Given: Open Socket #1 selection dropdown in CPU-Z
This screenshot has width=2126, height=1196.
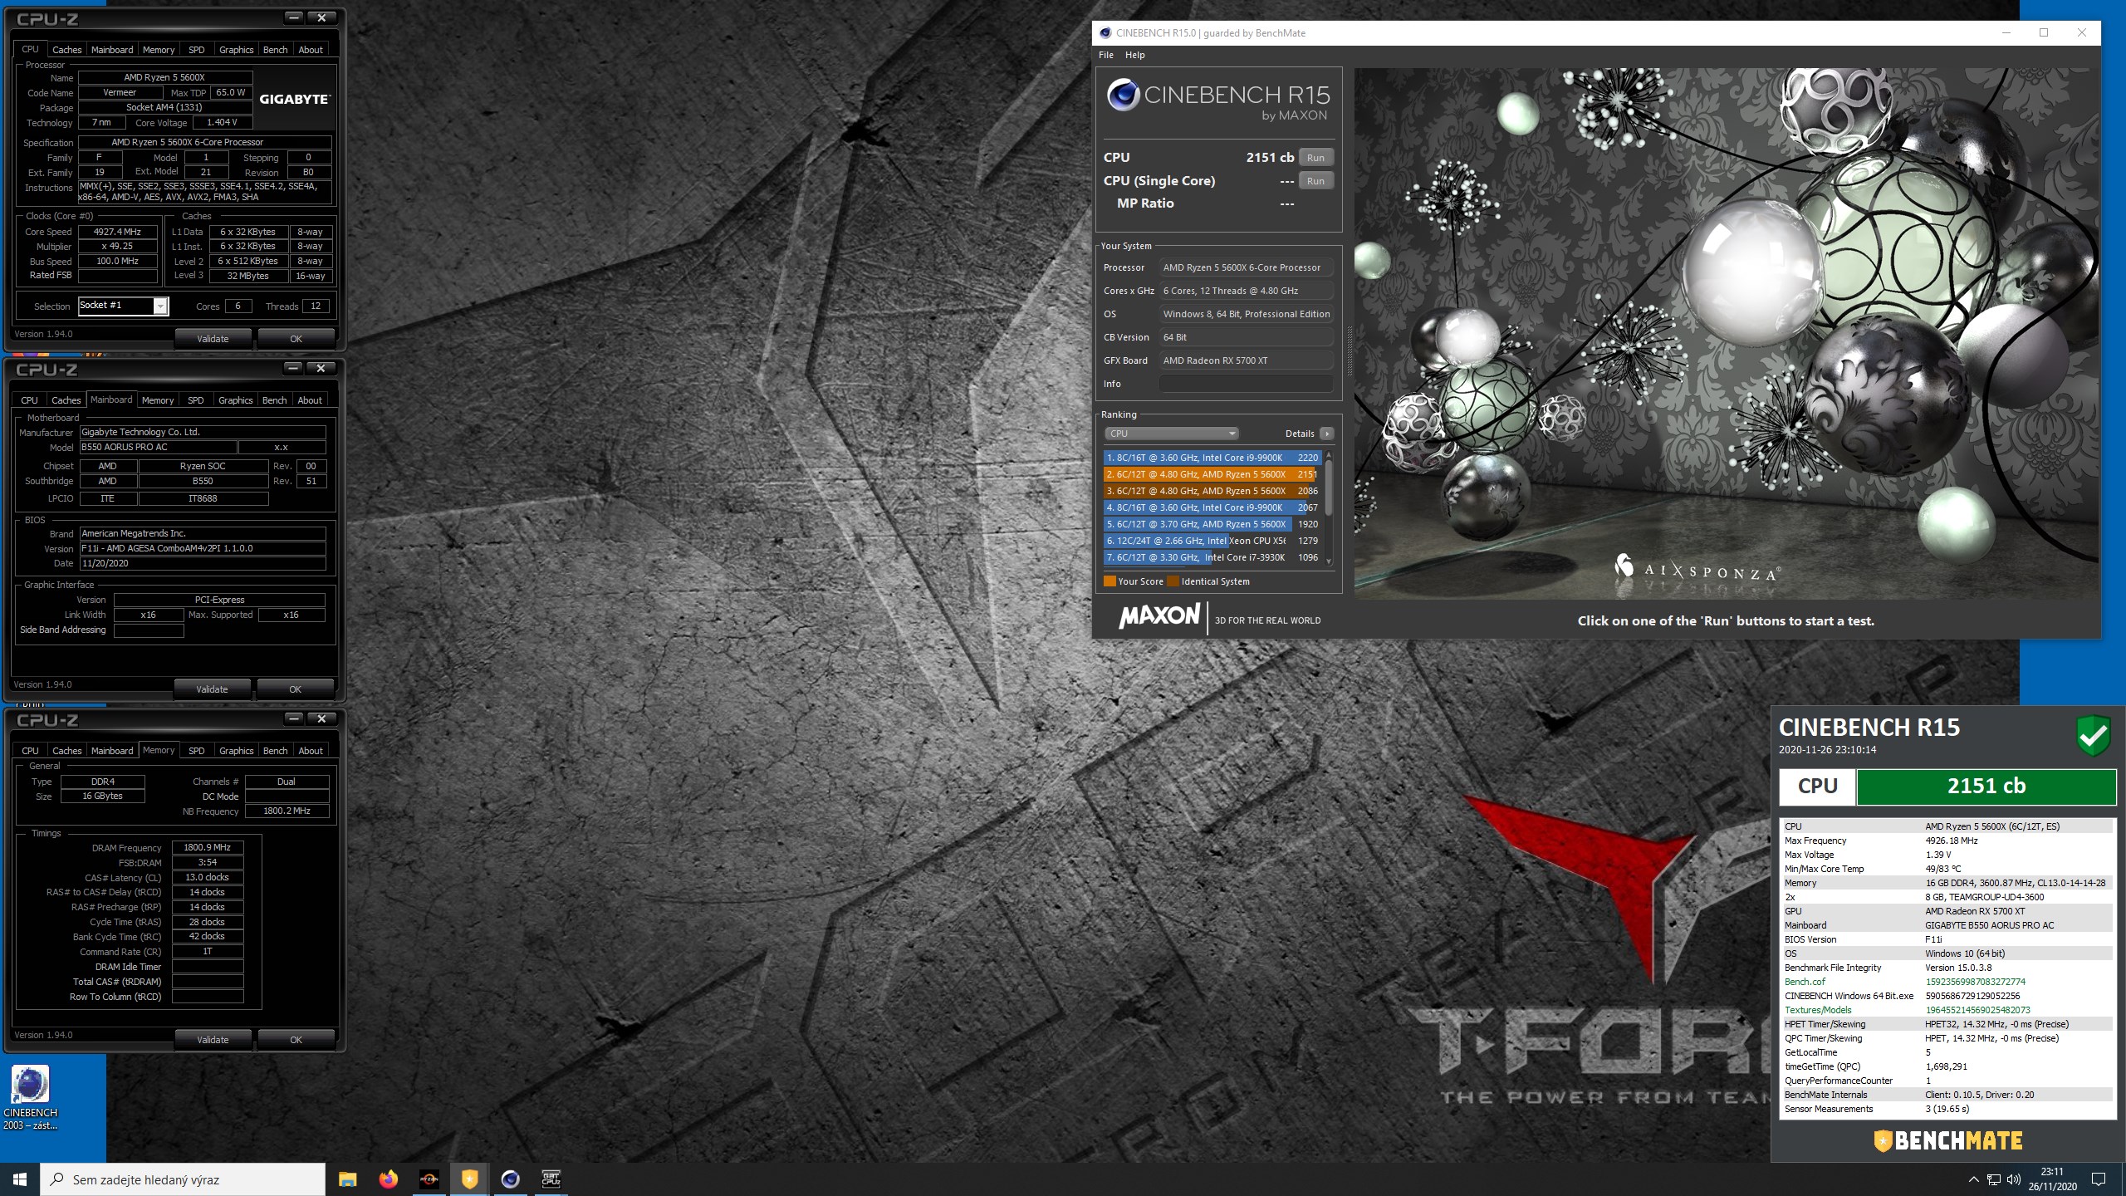Looking at the screenshot, I should 123,306.
